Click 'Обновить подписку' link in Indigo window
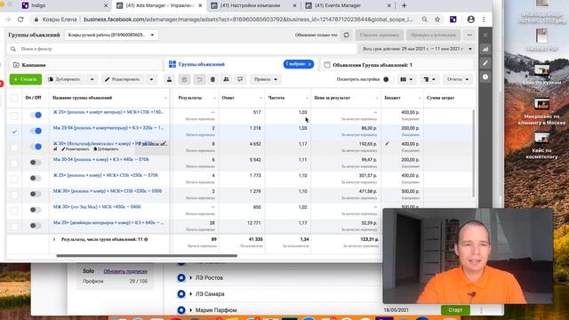 click(x=125, y=271)
